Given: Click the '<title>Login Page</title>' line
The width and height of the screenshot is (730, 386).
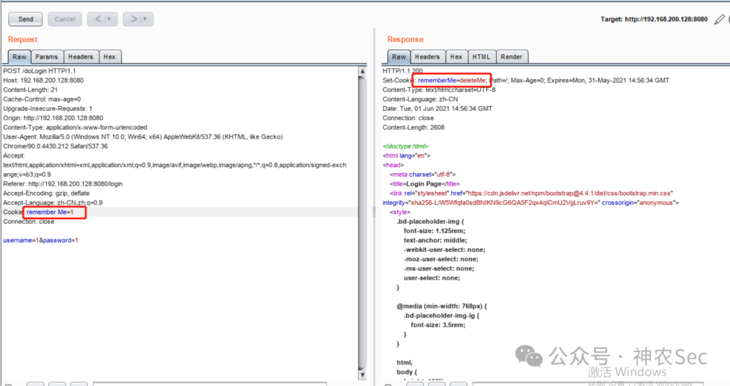Looking at the screenshot, I should coord(424,184).
